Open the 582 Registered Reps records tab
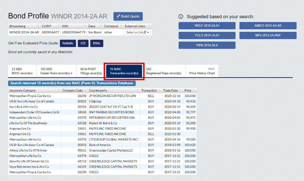The height and width of the screenshot is (181, 304). point(164,71)
